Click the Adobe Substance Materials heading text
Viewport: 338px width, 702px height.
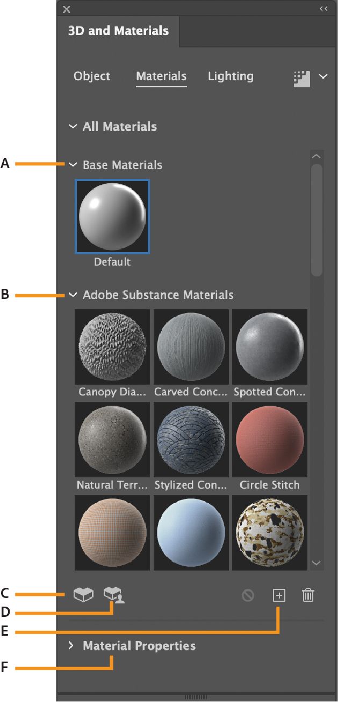158,295
